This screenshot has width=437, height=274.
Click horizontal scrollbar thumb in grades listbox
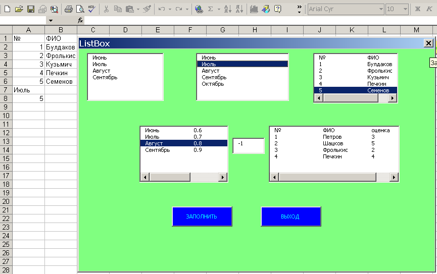[327, 177]
